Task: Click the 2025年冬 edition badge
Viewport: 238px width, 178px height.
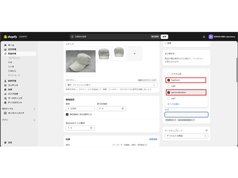Action: pyautogui.click(x=23, y=37)
